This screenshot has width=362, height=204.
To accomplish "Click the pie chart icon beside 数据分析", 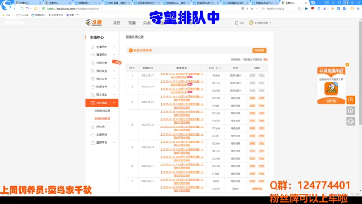I will (92, 87).
